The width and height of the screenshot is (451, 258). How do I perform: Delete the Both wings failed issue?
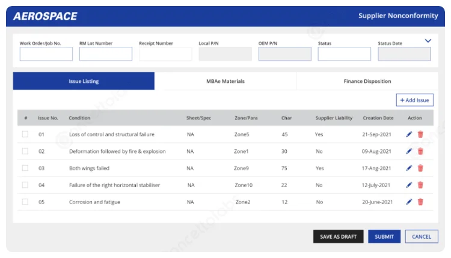click(x=420, y=168)
